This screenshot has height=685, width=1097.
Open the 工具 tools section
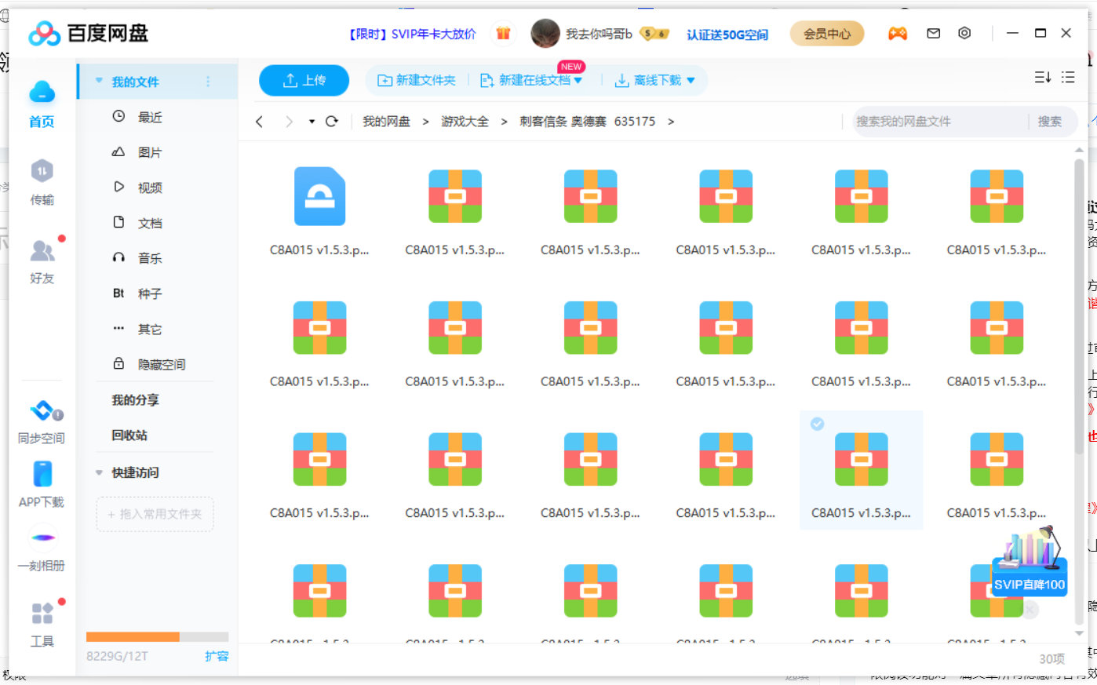click(x=42, y=624)
